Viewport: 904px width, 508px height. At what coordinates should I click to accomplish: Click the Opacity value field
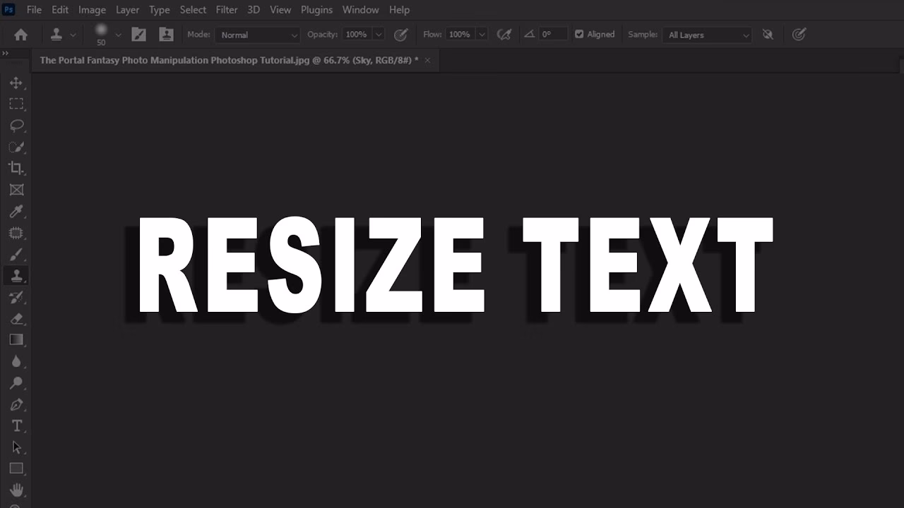point(358,34)
